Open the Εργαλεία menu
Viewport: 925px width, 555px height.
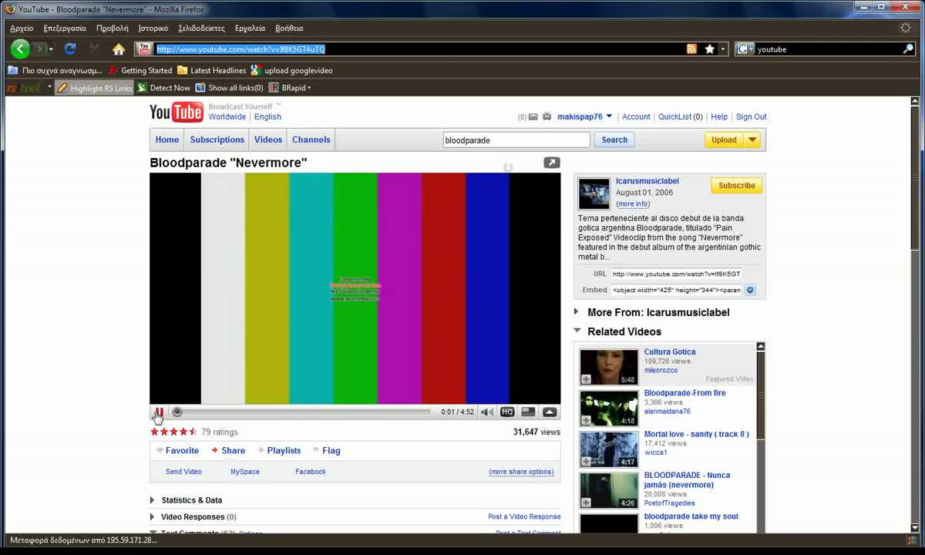[x=250, y=28]
